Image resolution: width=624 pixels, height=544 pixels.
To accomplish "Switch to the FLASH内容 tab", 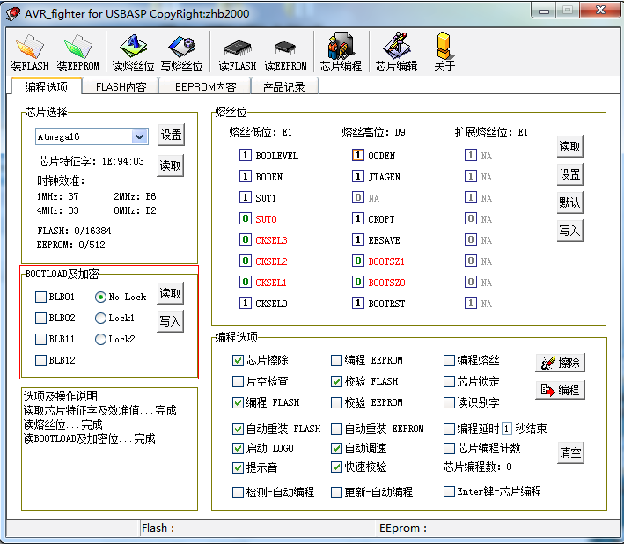I will (121, 87).
